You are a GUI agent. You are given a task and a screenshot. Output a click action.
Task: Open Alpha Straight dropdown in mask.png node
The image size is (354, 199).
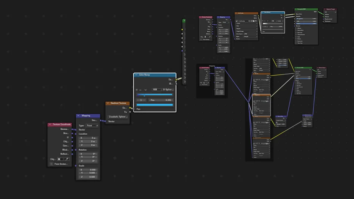point(250,36)
